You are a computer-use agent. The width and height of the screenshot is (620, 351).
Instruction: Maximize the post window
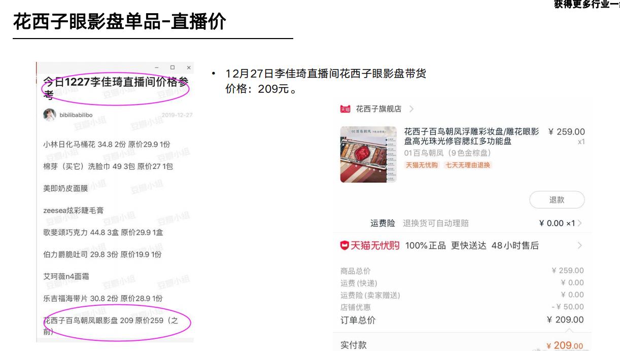point(173,67)
